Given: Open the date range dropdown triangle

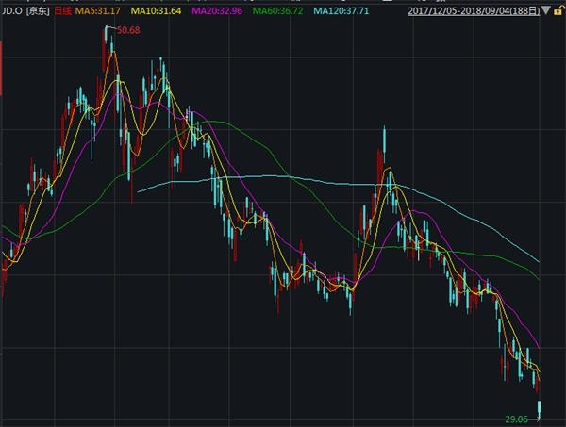Looking at the screenshot, I should click(546, 10).
